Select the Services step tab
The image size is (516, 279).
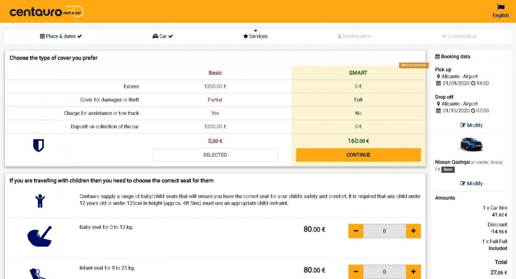tap(255, 37)
